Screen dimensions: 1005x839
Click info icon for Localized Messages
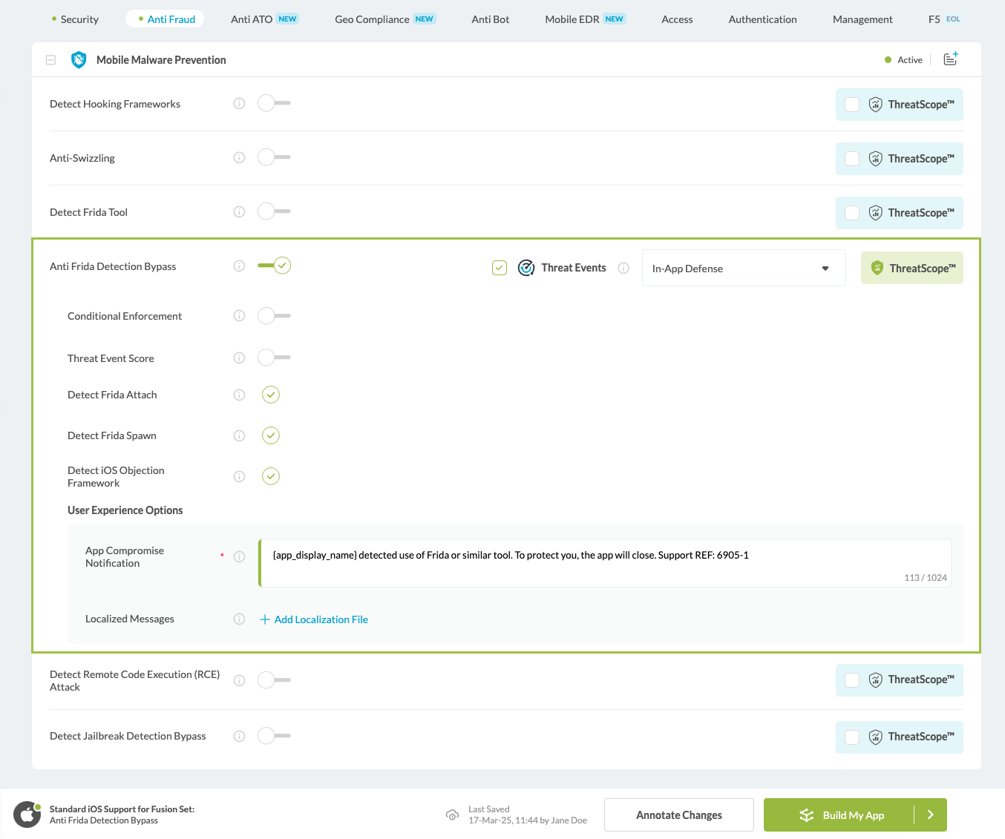[x=239, y=619]
